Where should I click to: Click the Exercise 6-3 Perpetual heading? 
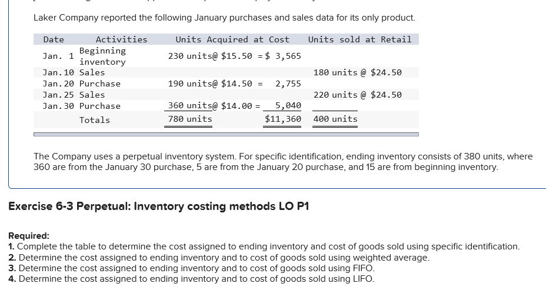158,206
